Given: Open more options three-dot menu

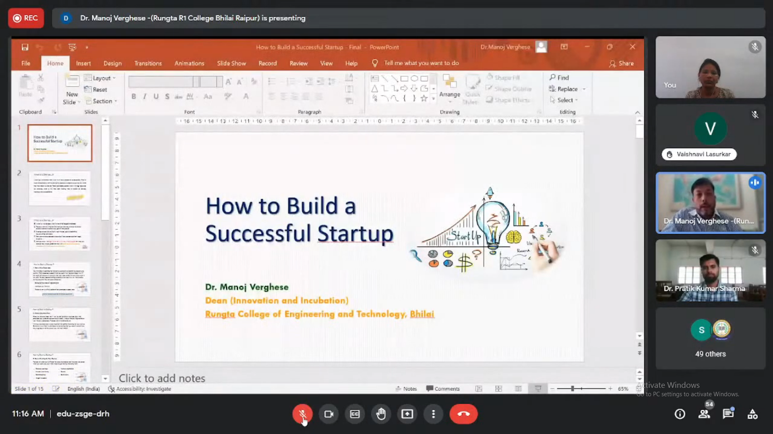Looking at the screenshot, I should coord(433,414).
